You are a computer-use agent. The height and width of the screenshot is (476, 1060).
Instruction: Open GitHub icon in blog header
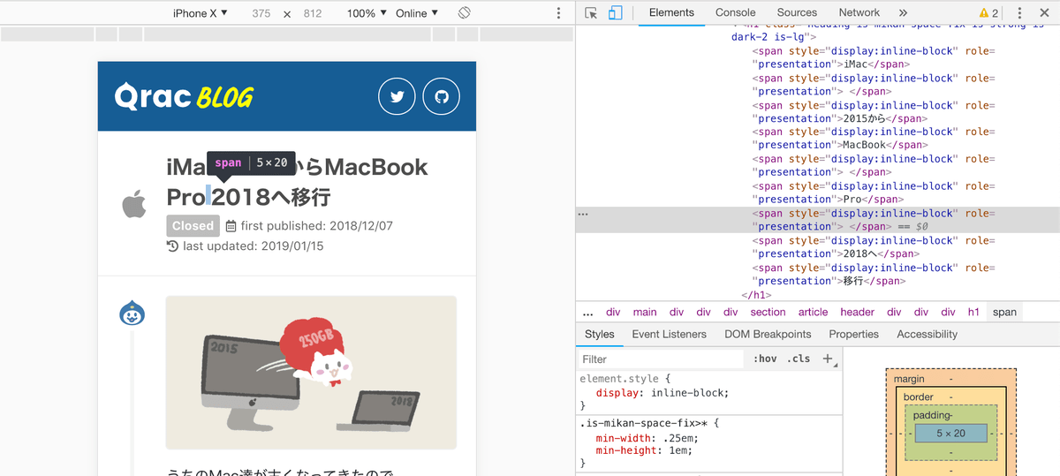442,96
